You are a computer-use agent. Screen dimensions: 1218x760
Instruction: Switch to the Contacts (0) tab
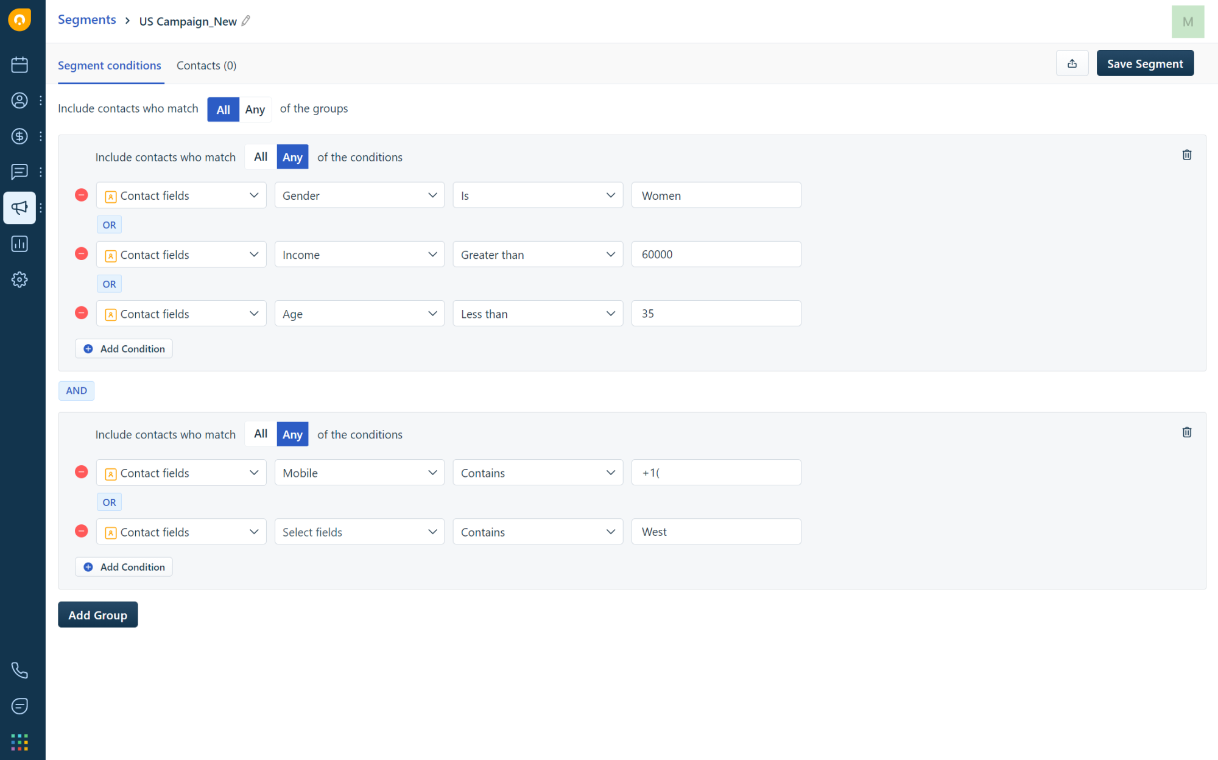[x=206, y=65]
